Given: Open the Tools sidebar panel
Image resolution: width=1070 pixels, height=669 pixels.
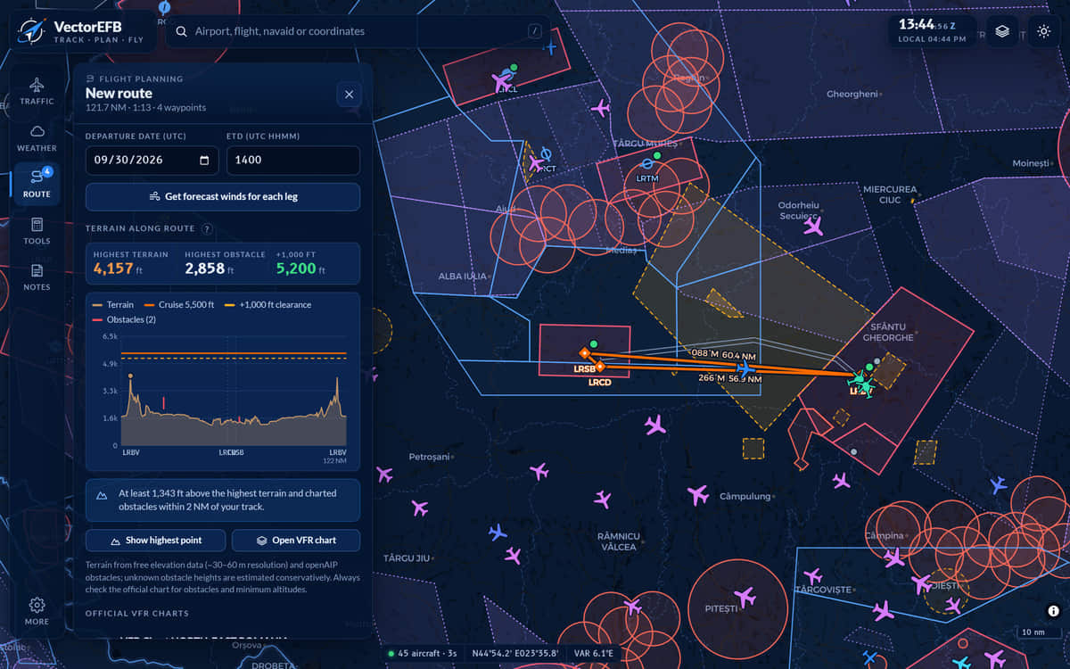Looking at the screenshot, I should click(x=37, y=230).
